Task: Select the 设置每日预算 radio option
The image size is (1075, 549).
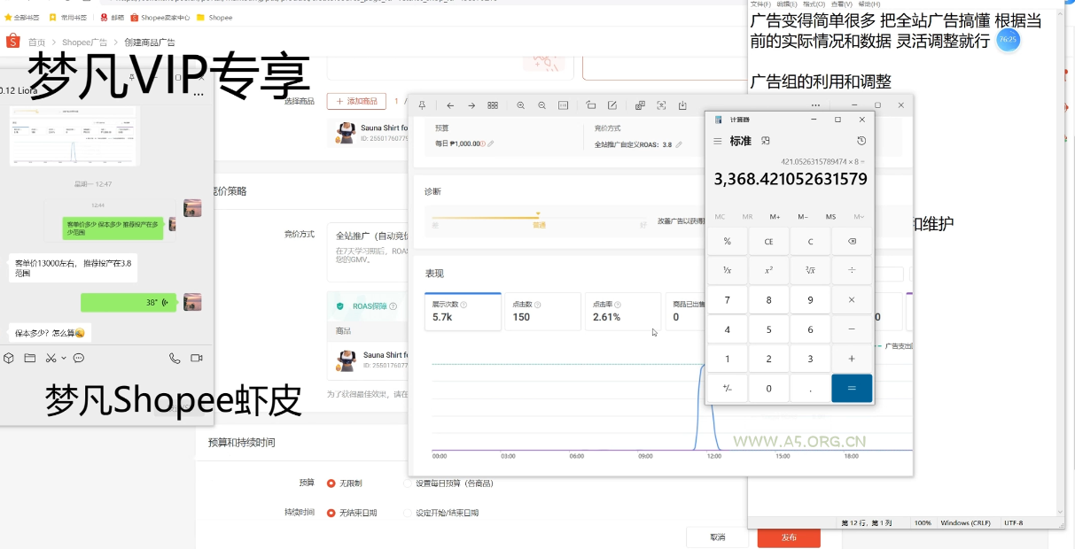Action: (x=408, y=483)
